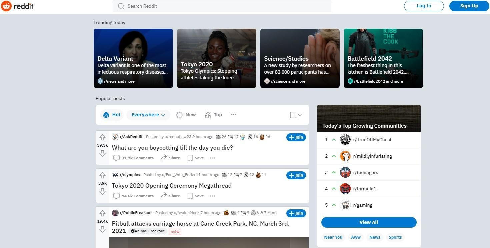The width and height of the screenshot is (490, 248).
Task: Filter communities by Aww
Action: coord(356,237)
